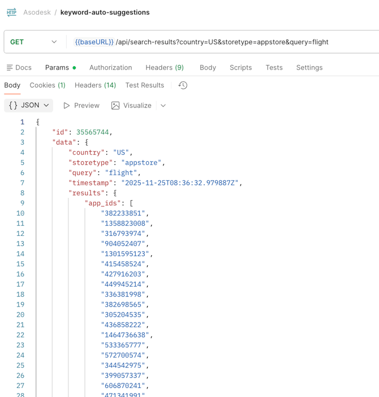Click the JSON curly braces icon
Viewport: 379px width, 397px height.
pos(13,106)
